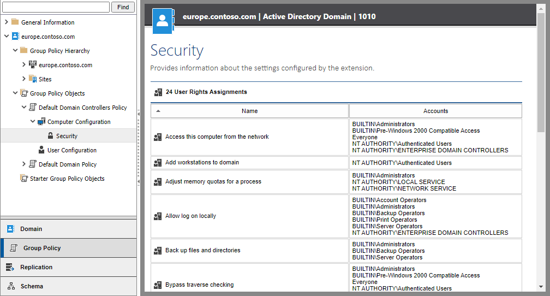This screenshot has height=296, width=550.
Task: Click the Computer Configuration monitor icon
Action: (41, 122)
